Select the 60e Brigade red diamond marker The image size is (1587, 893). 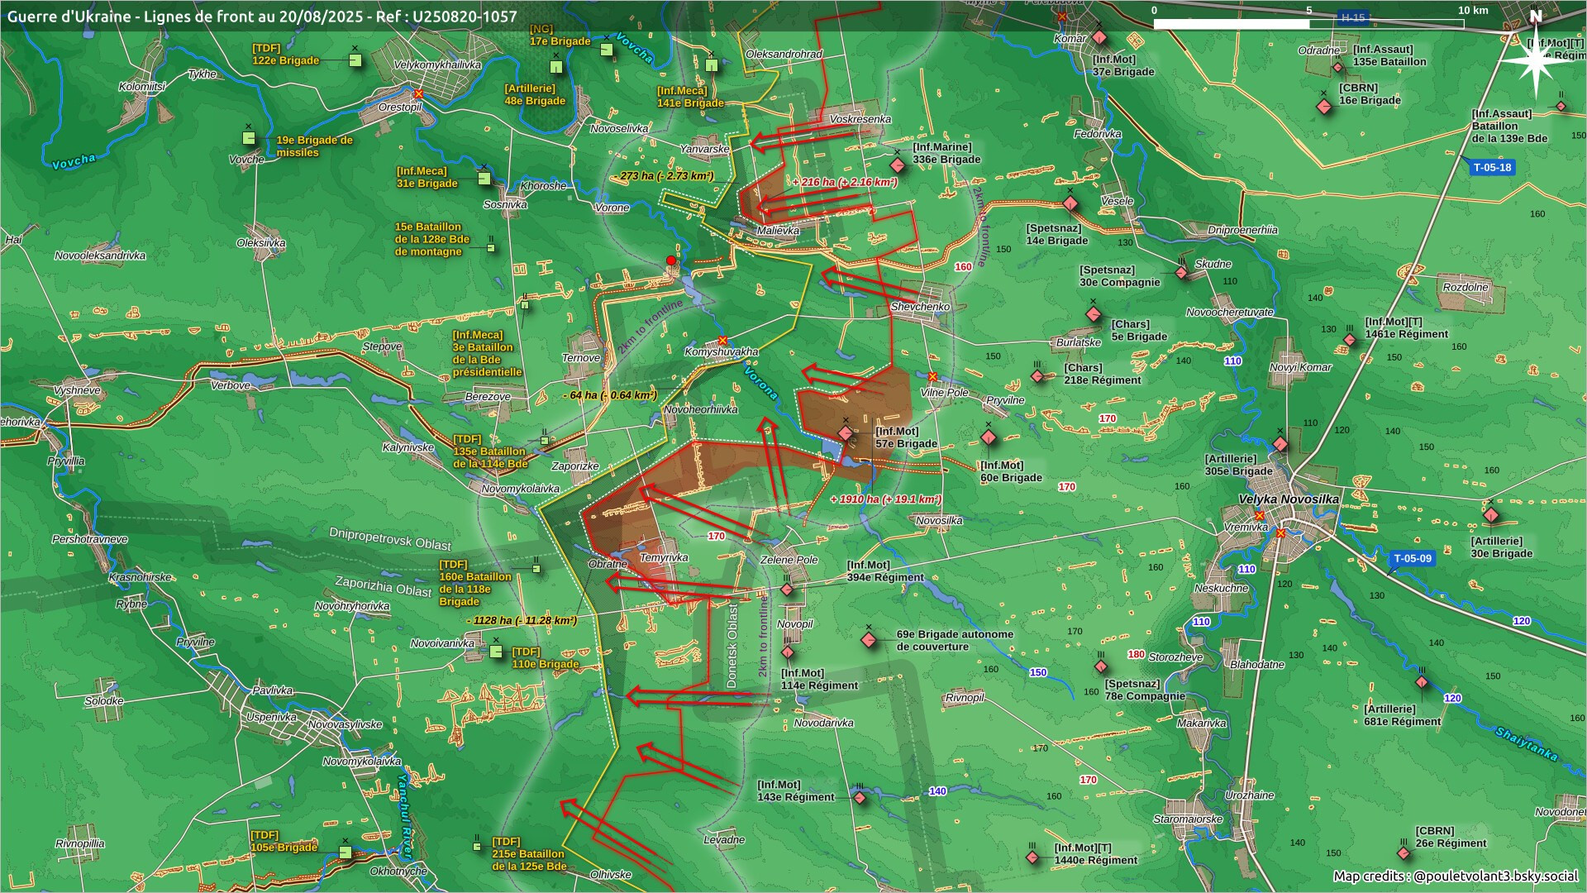tap(988, 437)
